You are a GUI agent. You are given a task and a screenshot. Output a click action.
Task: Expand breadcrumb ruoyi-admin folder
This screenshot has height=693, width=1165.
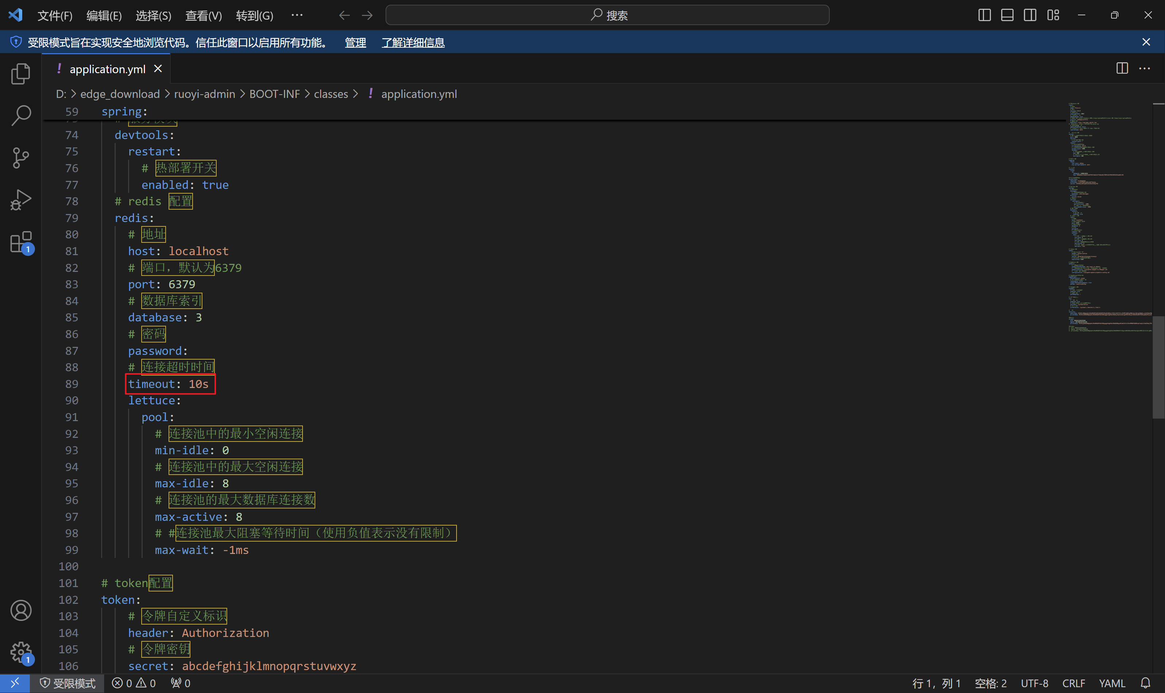pos(205,94)
